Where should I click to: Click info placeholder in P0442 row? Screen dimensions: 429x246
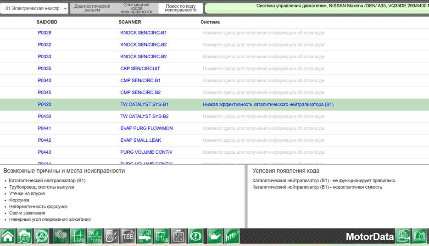click(263, 140)
